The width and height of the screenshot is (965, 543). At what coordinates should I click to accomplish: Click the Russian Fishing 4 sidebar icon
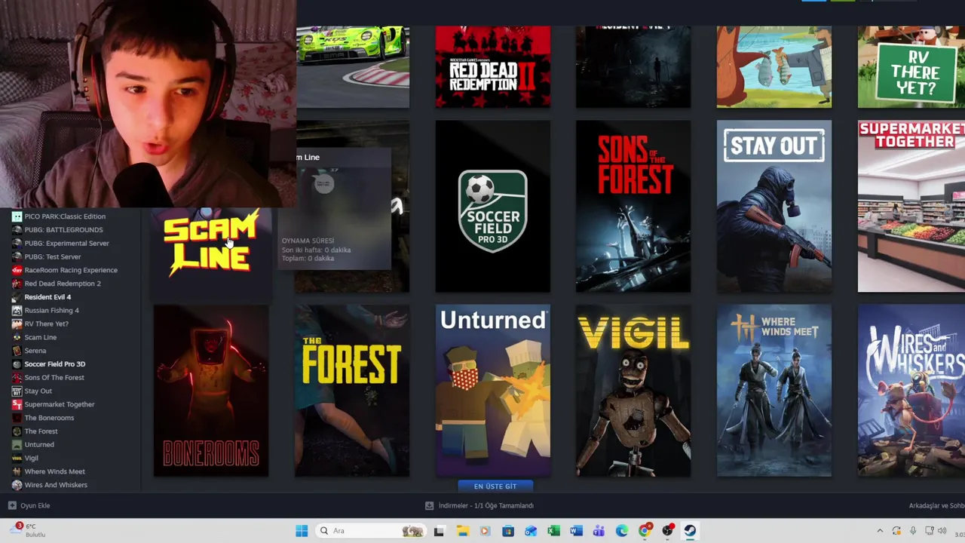point(17,311)
